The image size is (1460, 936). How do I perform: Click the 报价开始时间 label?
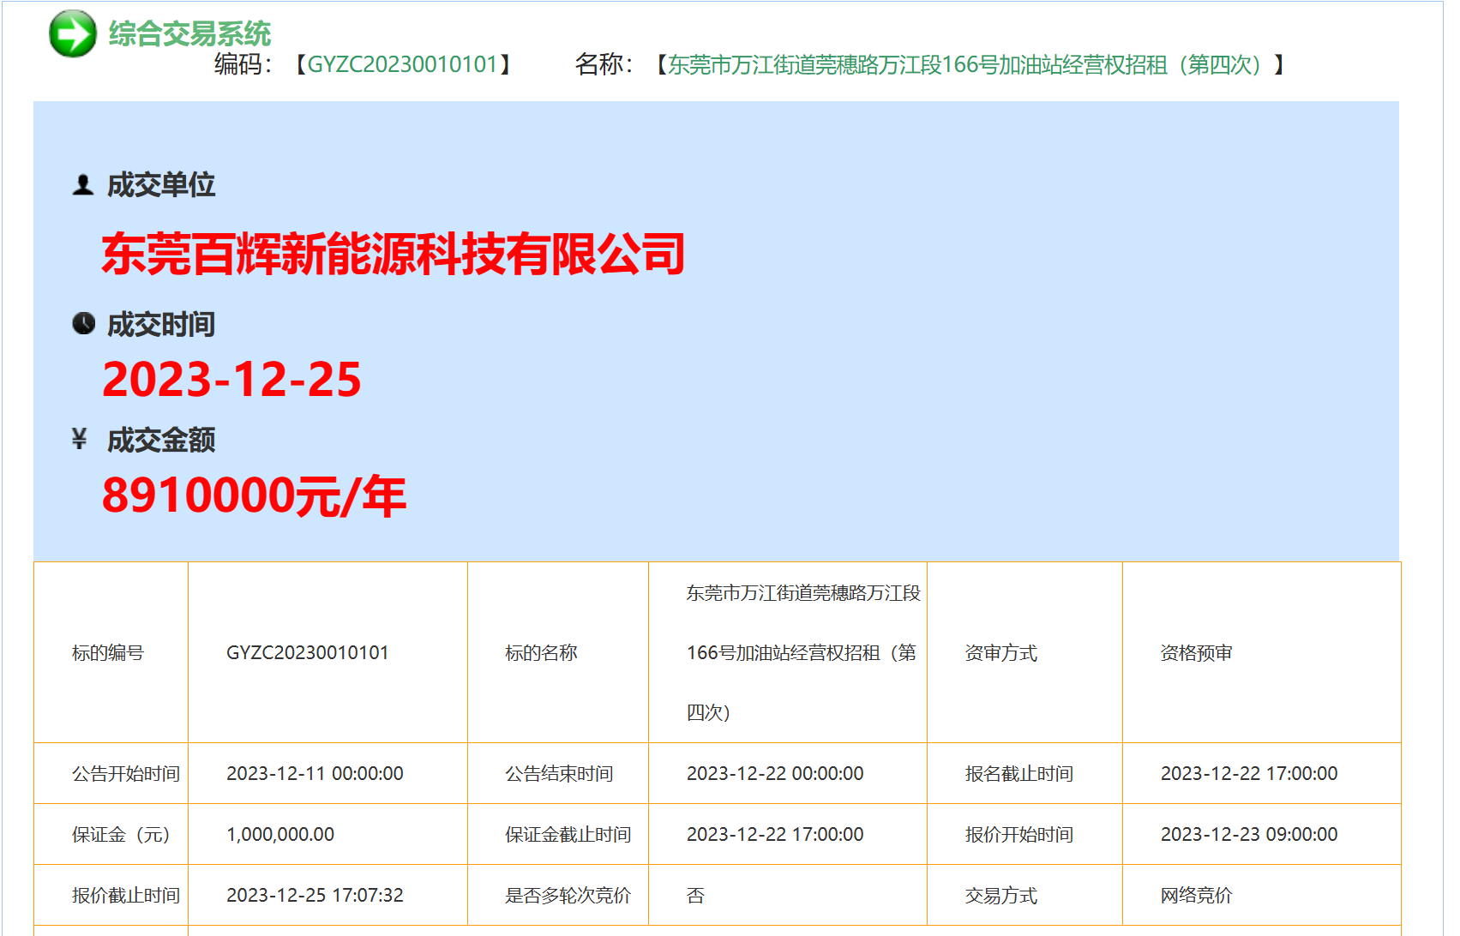click(1019, 835)
